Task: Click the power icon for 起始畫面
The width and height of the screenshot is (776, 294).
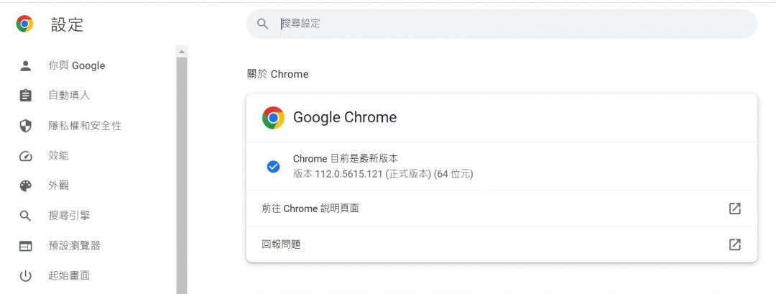Action: [x=26, y=275]
